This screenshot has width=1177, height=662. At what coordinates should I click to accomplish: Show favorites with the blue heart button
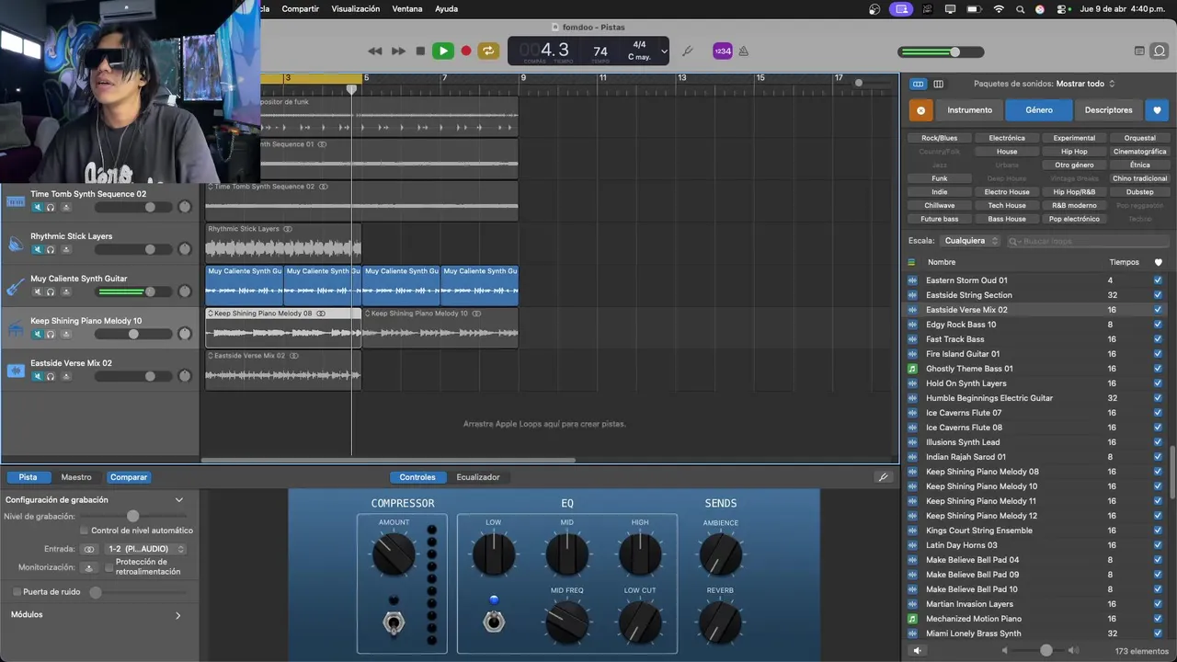(1157, 110)
